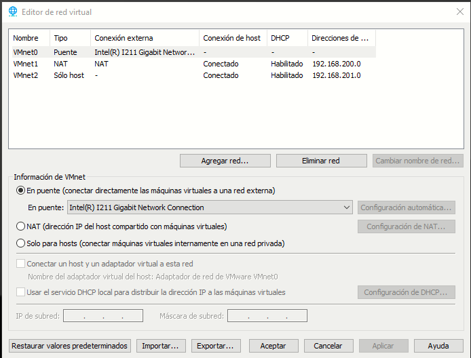
Task: Select the VMnet2 network row
Action: coord(193,75)
